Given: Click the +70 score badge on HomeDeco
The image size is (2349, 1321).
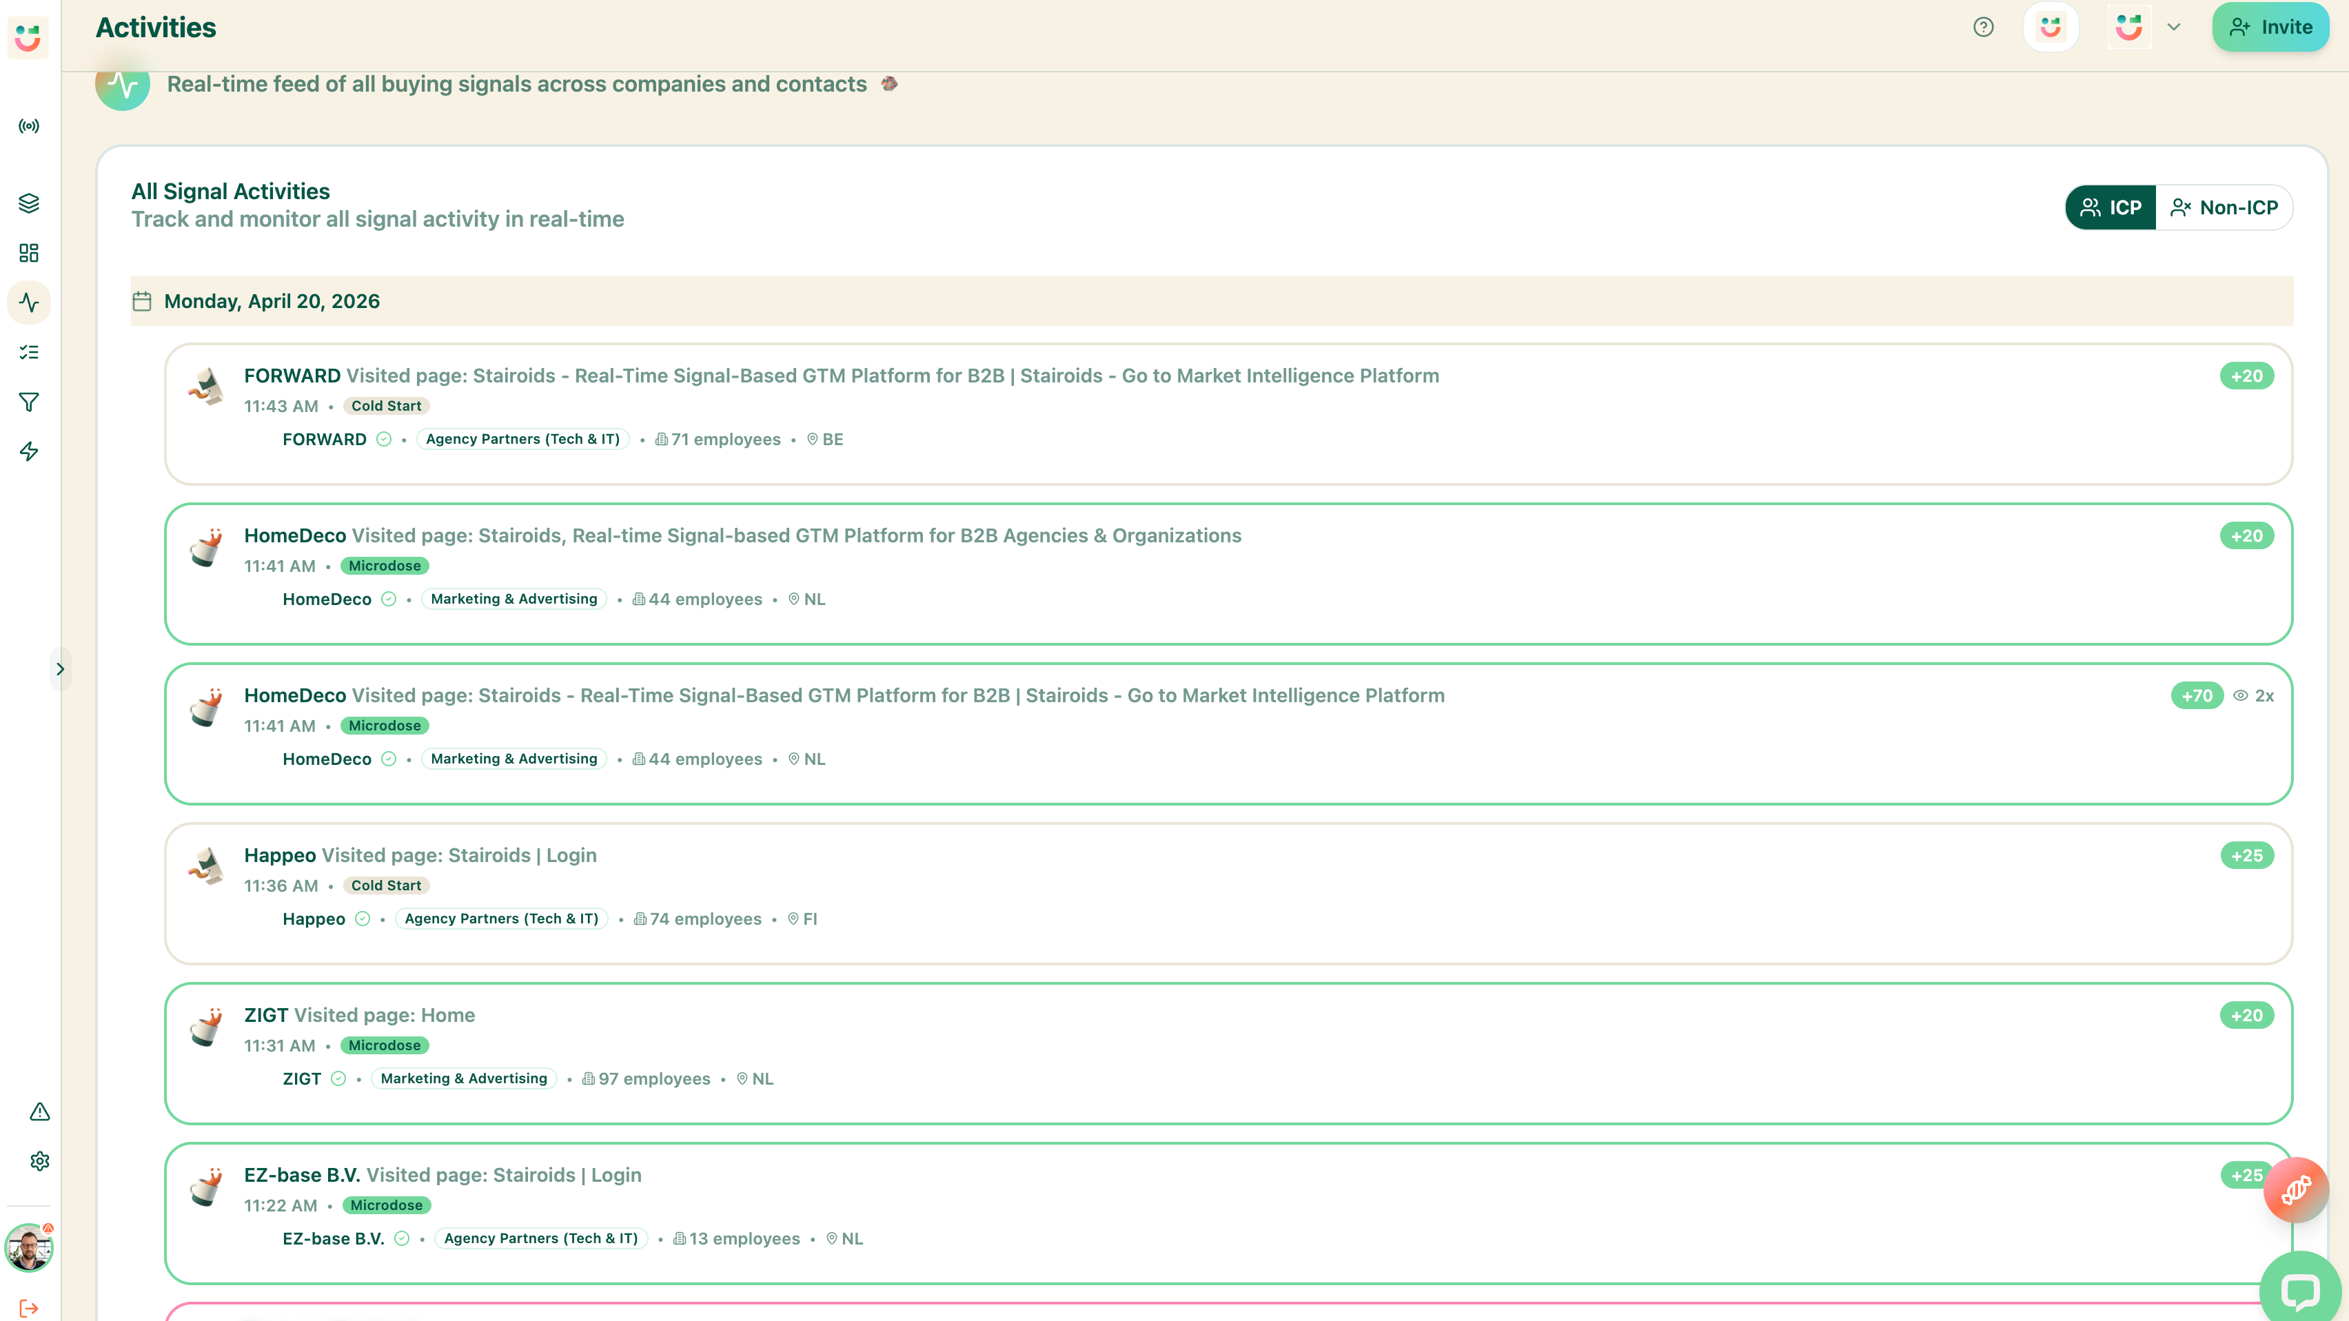Looking at the screenshot, I should (x=2197, y=695).
